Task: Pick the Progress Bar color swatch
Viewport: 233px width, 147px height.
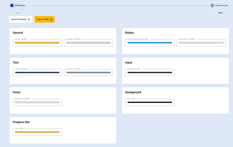Action: pyautogui.click(x=37, y=132)
